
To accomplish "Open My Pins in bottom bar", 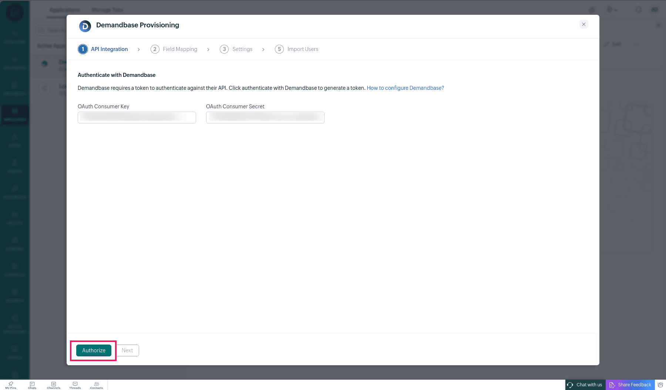I will (x=11, y=385).
